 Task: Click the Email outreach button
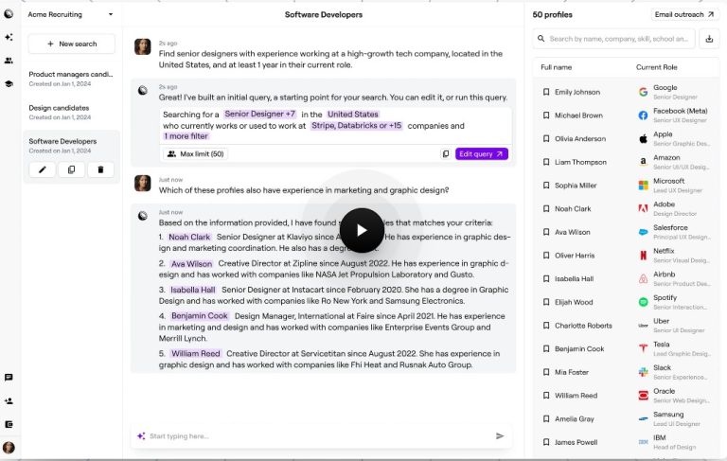[685, 14]
